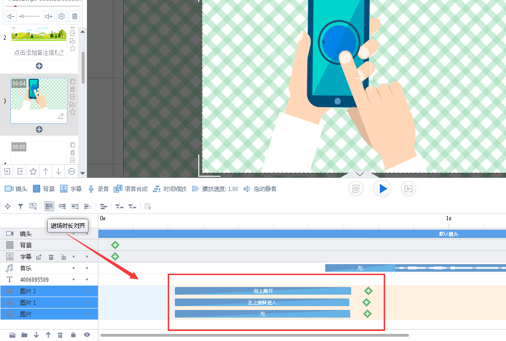Viewport: 506px width, 341px height.
Task: Toggle layer visibility eye icon
Action: [87, 335]
